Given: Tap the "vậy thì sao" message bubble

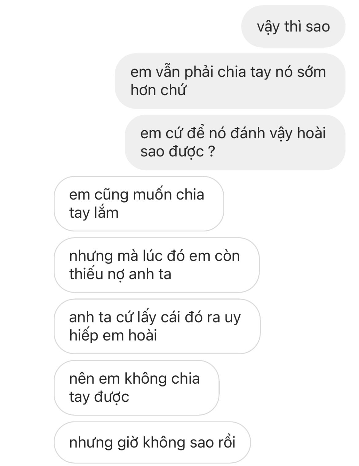Looking at the screenshot, I should (293, 26).
